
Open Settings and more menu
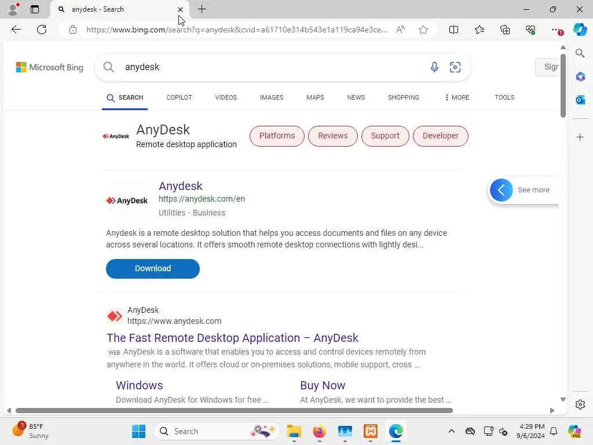point(557,30)
